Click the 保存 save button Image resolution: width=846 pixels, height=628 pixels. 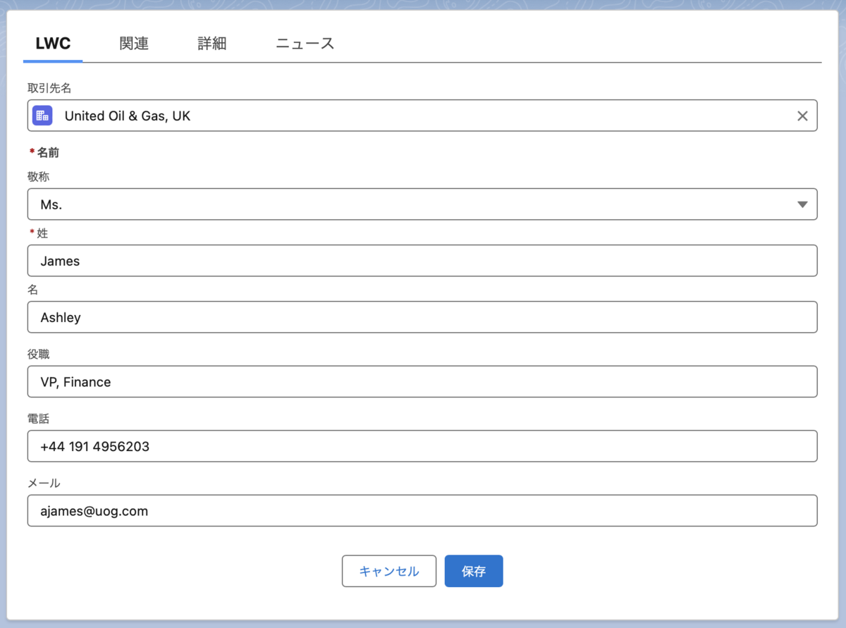pyautogui.click(x=474, y=571)
